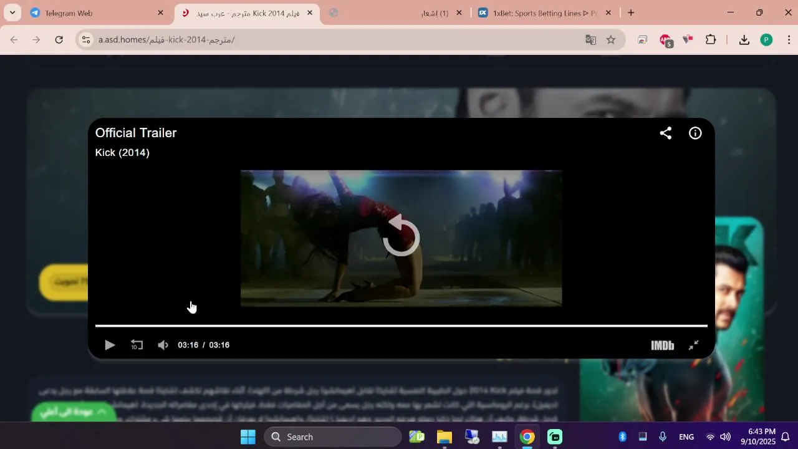
Task: Open the performance monitor taskbar app
Action: (499, 437)
